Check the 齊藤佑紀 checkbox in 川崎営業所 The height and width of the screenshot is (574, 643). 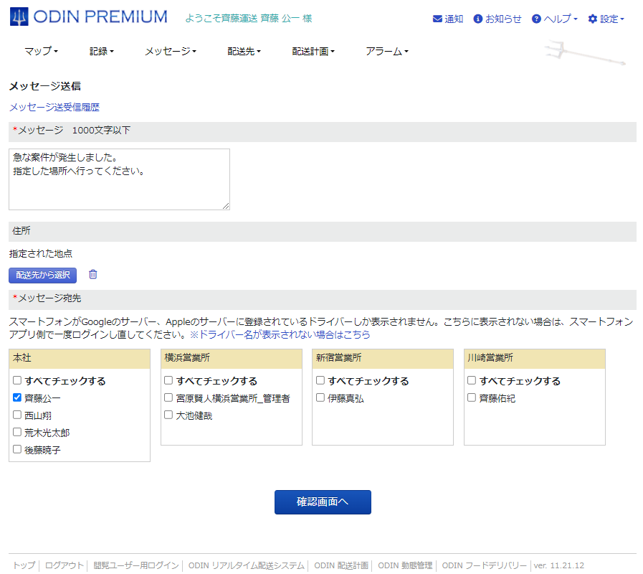(472, 397)
